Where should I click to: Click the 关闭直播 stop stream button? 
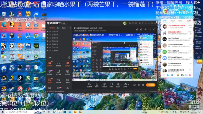150,85
